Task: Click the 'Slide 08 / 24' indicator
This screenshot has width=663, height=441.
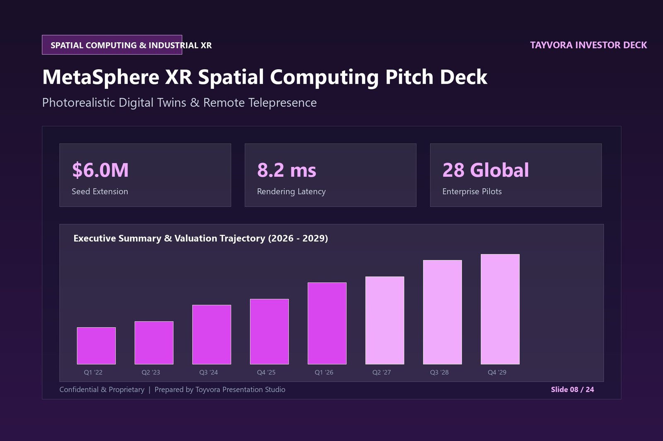Action: [x=572, y=390]
